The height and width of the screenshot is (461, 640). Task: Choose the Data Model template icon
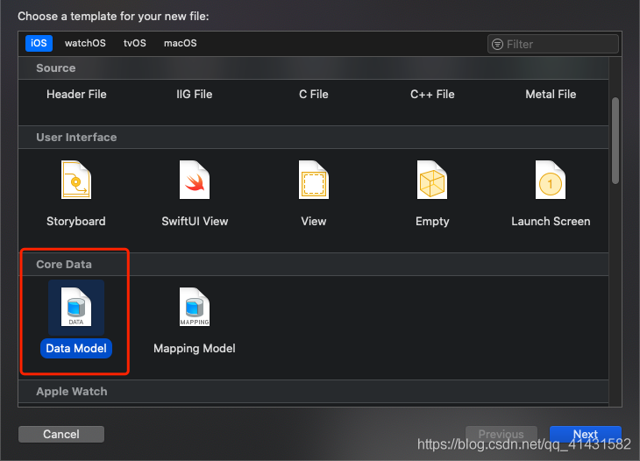point(76,307)
